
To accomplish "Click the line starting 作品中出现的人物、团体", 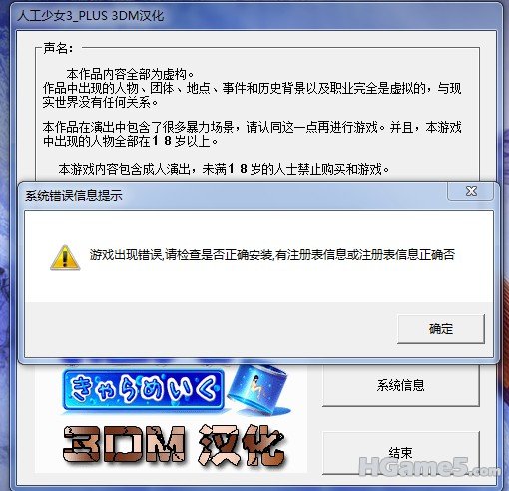I will [252, 88].
